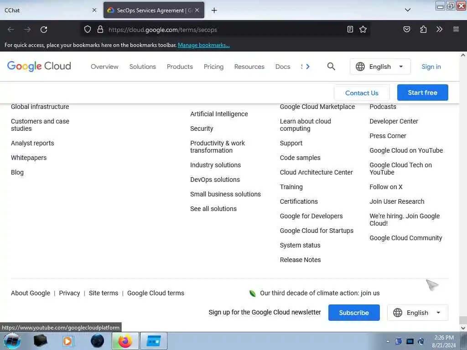Click the site security padlock icon
The image size is (467, 350).
[x=100, y=29]
